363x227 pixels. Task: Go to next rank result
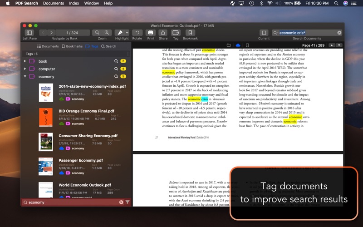point(51,33)
